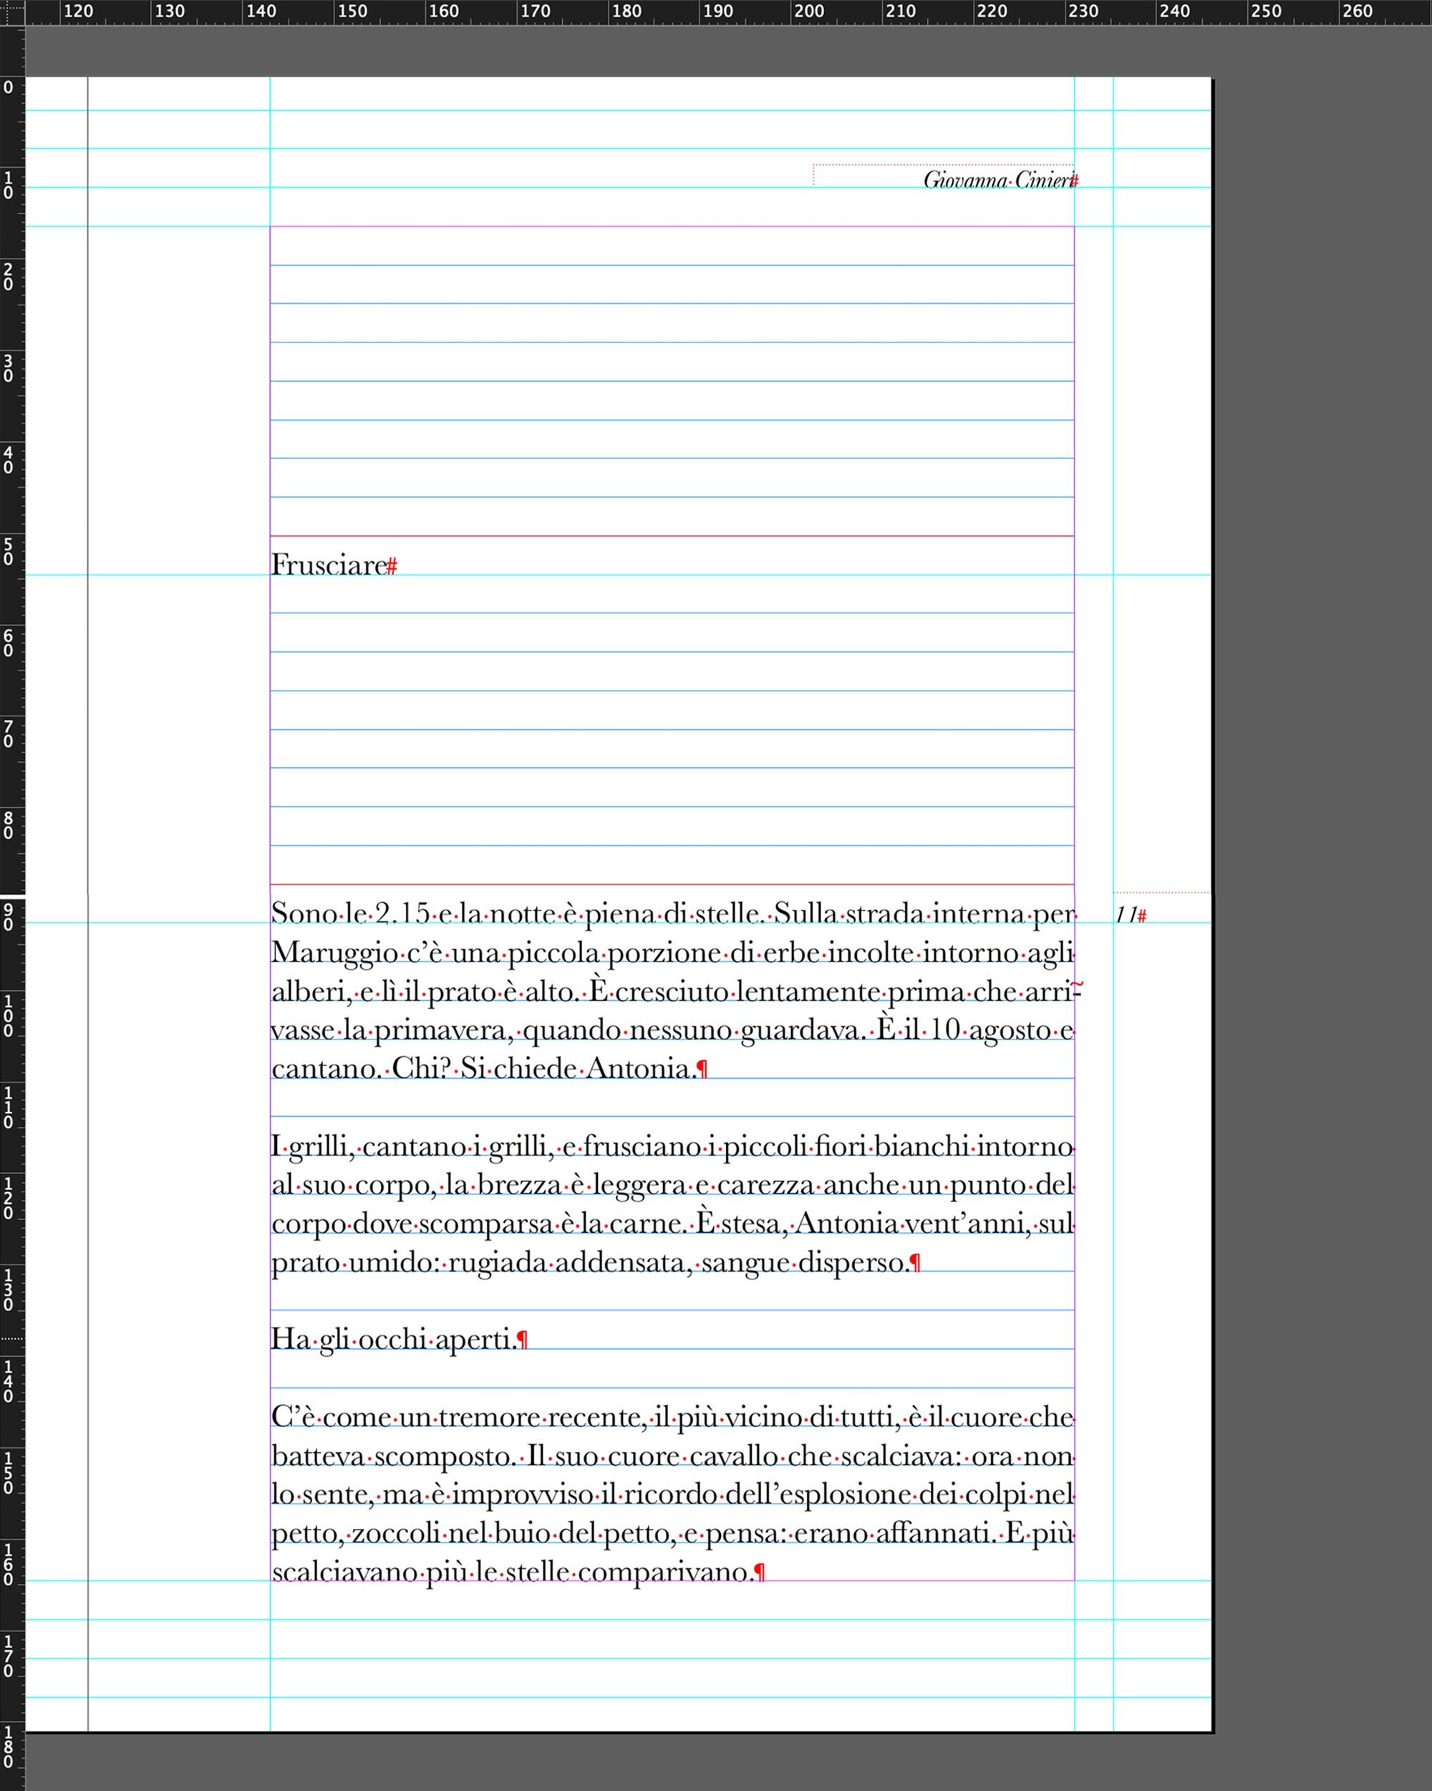Viewport: 1432px width, 1791px height.
Task: Select the page number 11 frame
Action: pos(1126,915)
